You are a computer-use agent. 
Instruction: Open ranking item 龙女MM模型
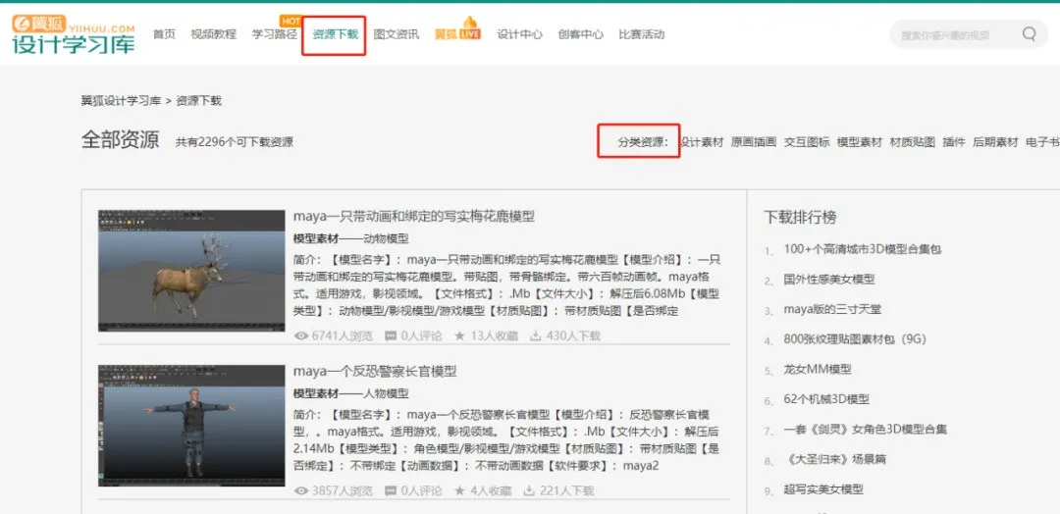pyautogui.click(x=818, y=370)
